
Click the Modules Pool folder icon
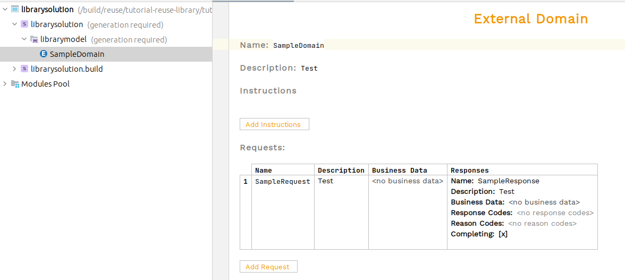point(15,84)
